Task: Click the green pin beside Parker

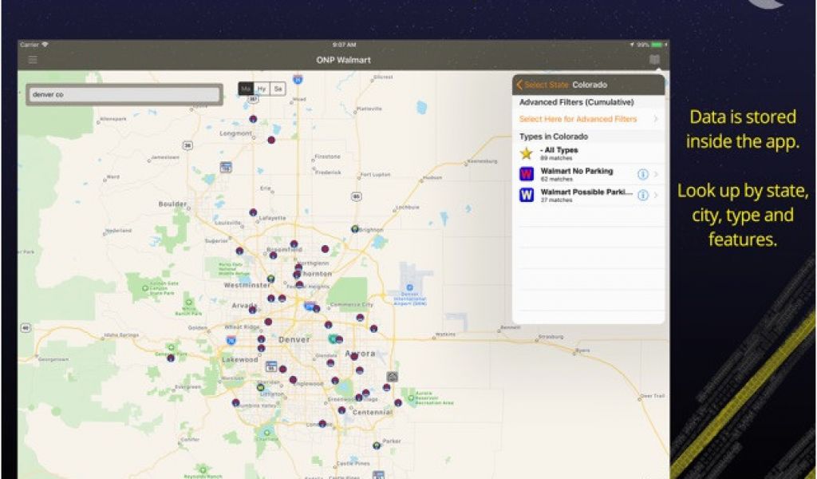Action: click(x=377, y=445)
